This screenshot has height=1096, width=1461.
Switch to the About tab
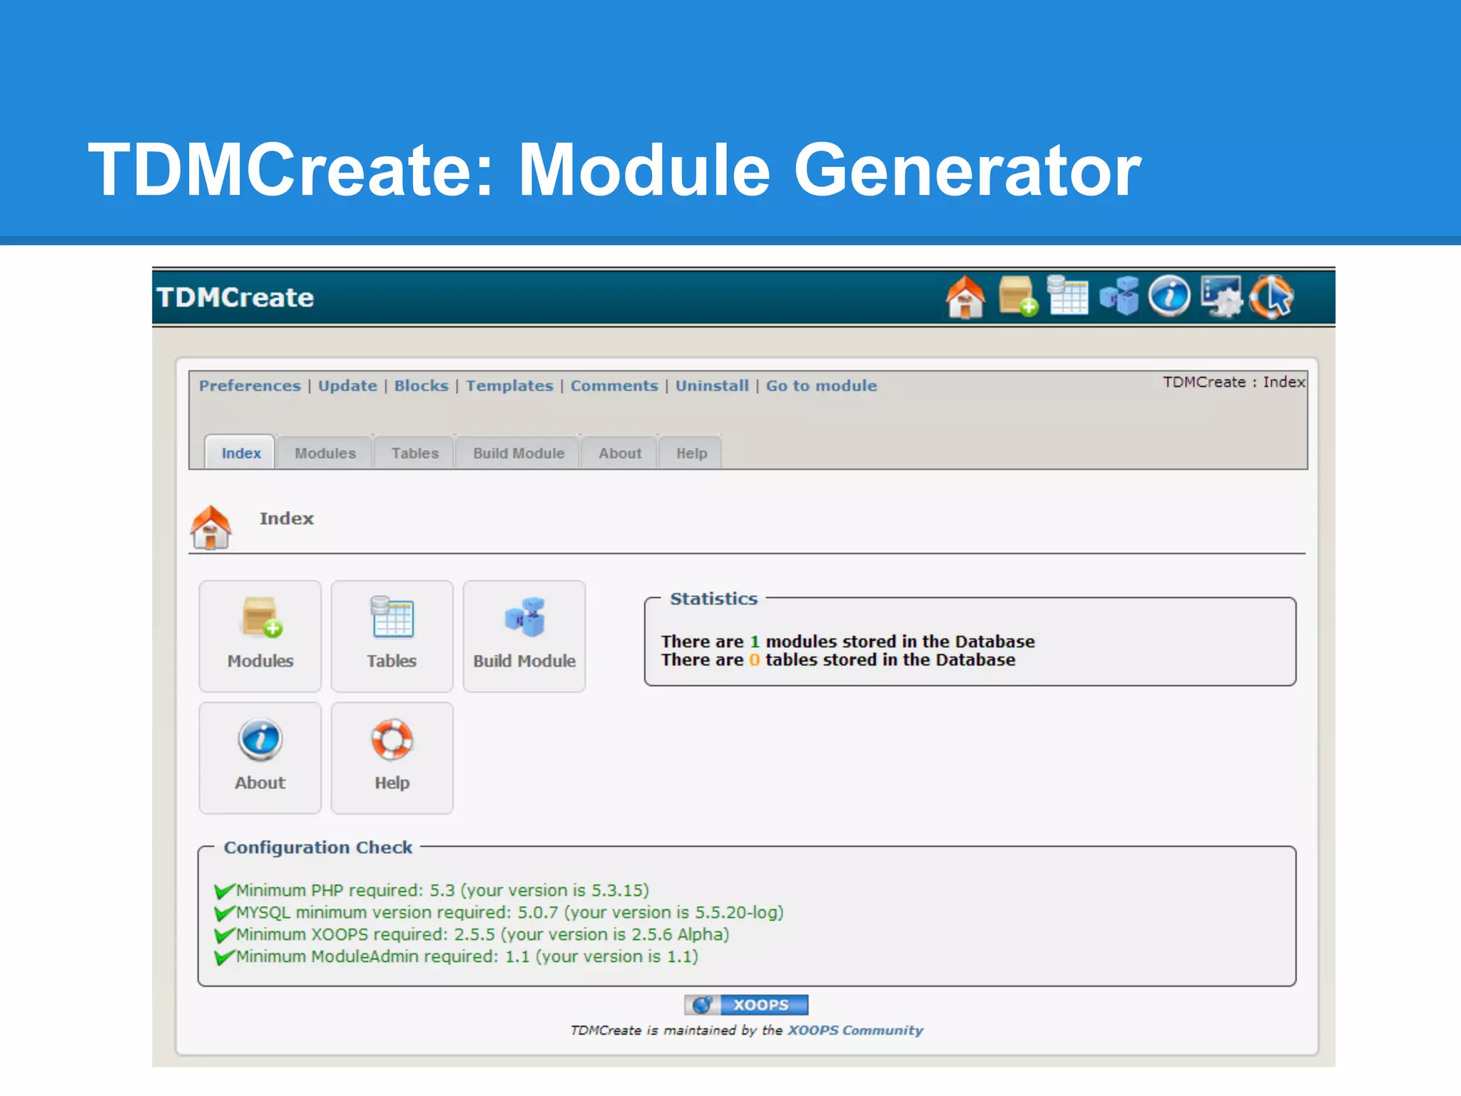(x=620, y=452)
